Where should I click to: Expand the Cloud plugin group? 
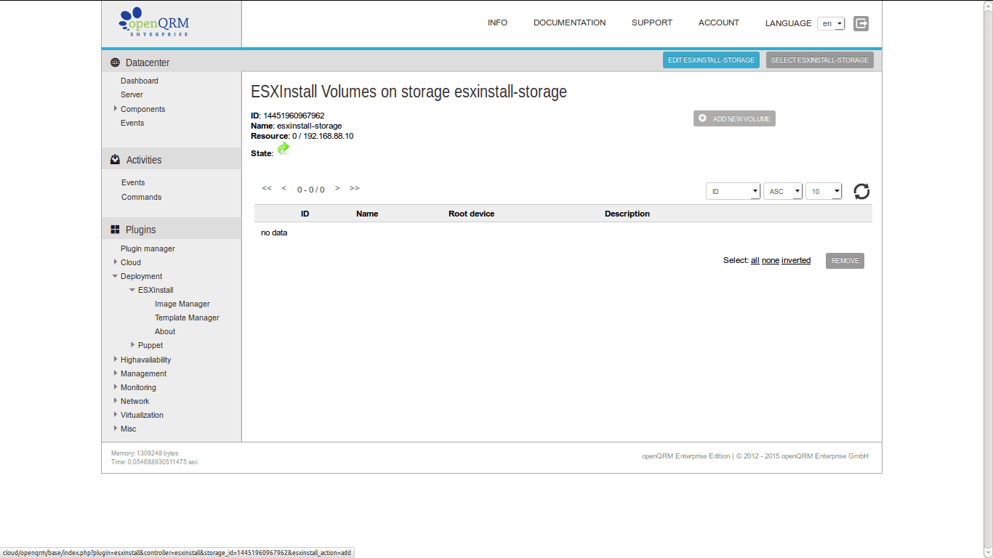116,262
